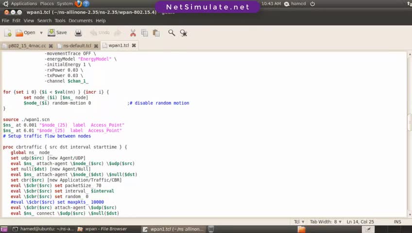412x233 pixels.
Task: Launch Firefox from the top panel
Action: tap(78, 4)
